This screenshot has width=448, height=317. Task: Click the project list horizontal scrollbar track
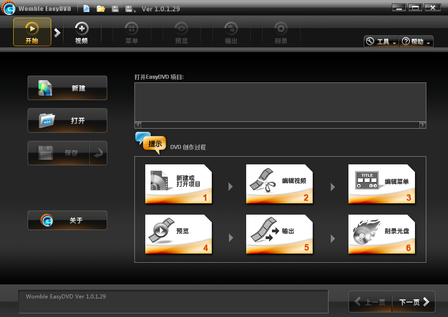point(280,125)
